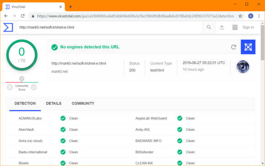Reanalyze URL with the refresh icon

[x=233, y=47]
